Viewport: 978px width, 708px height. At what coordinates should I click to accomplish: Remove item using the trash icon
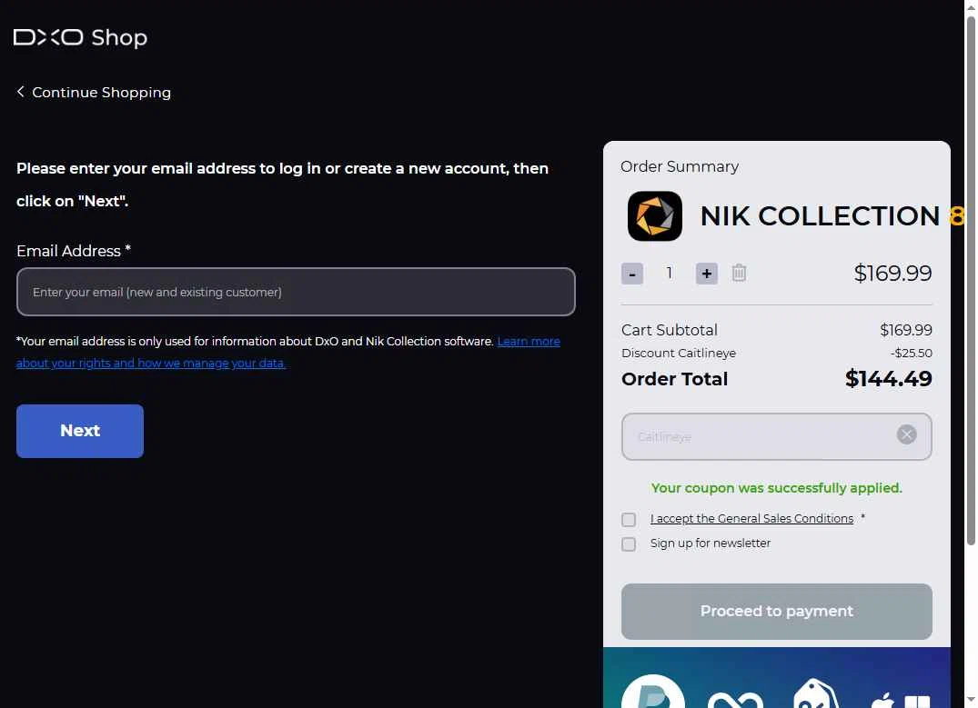click(x=739, y=273)
